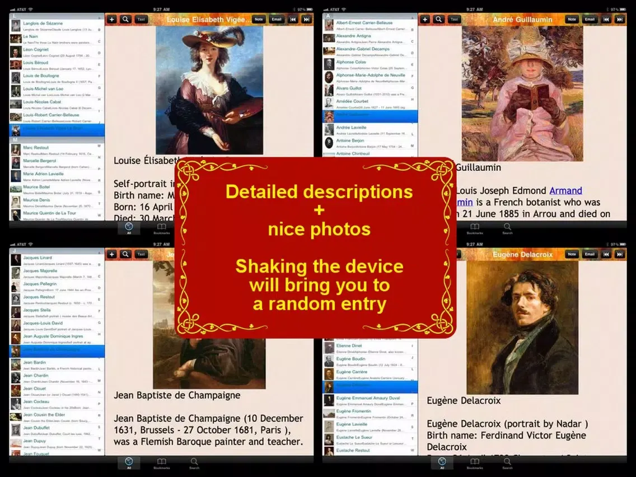The image size is (636, 477).
Task: Open the Bookmarks tab in the Louise Elisabeth Vigée screen
Action: [x=161, y=228]
